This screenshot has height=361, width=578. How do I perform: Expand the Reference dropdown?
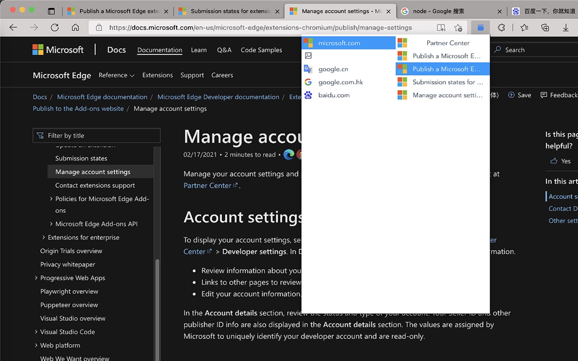click(117, 75)
